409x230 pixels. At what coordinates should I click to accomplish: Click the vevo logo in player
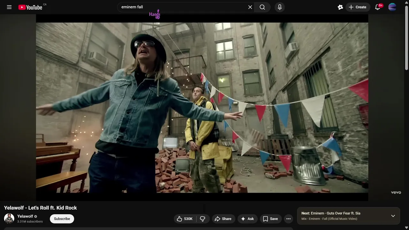(396, 192)
